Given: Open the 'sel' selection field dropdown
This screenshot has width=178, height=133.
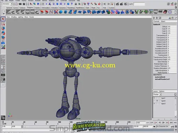Looking at the screenshot, I should 131,4.
